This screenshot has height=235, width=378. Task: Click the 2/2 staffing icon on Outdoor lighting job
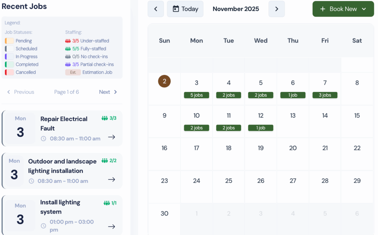click(x=104, y=161)
